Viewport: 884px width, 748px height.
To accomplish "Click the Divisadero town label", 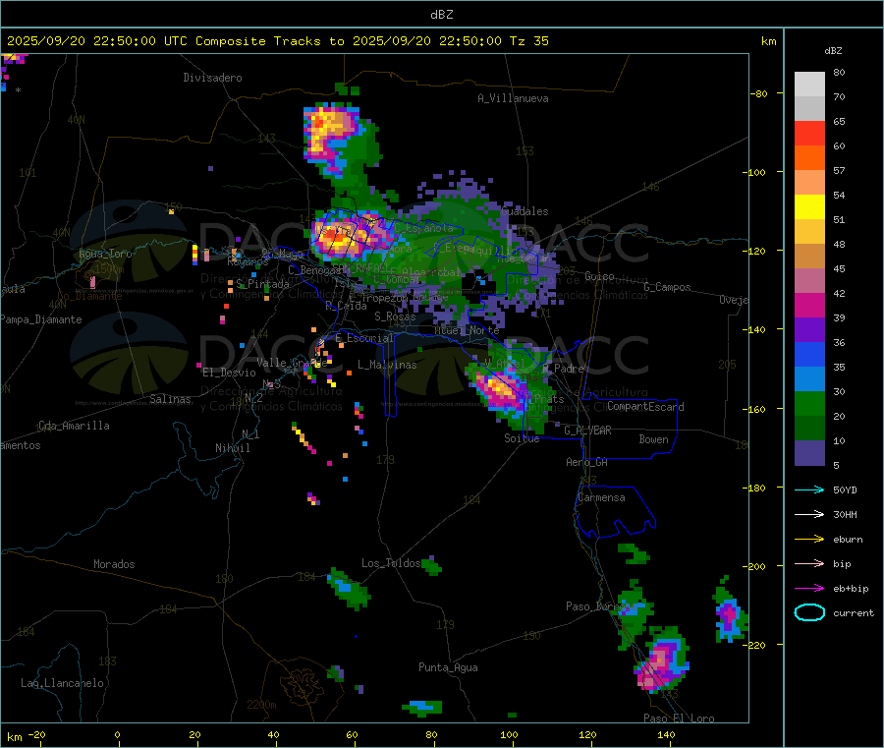I will coord(212,78).
